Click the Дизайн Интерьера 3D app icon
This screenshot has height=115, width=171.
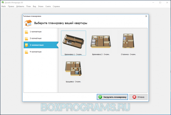coord(3,2)
